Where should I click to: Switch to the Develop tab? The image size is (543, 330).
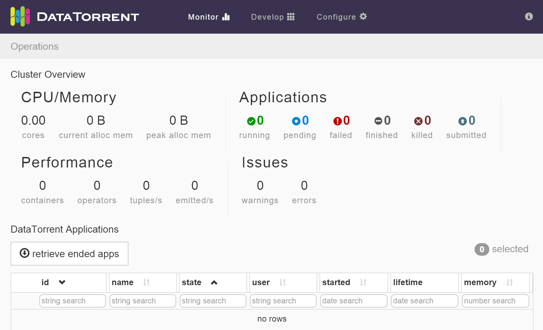click(x=273, y=17)
